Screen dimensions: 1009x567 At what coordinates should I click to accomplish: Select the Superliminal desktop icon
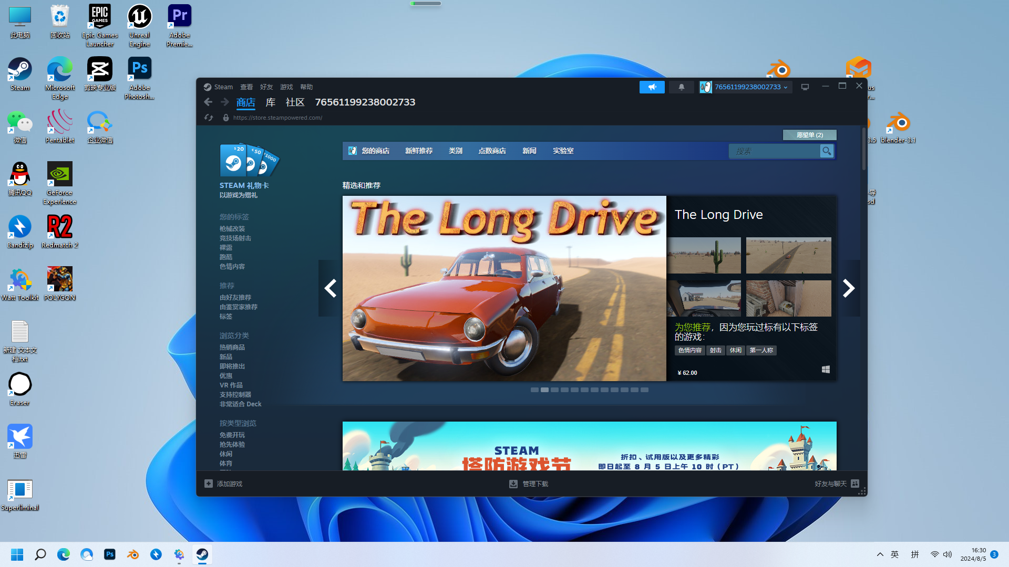click(x=20, y=494)
